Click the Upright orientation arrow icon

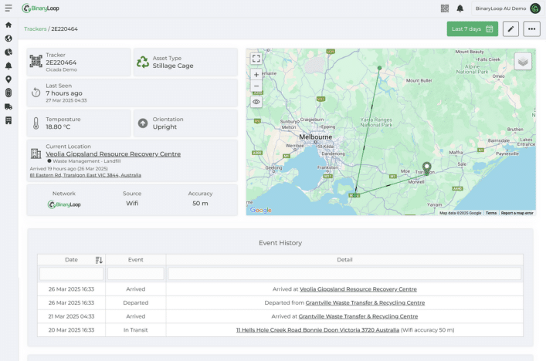143,123
